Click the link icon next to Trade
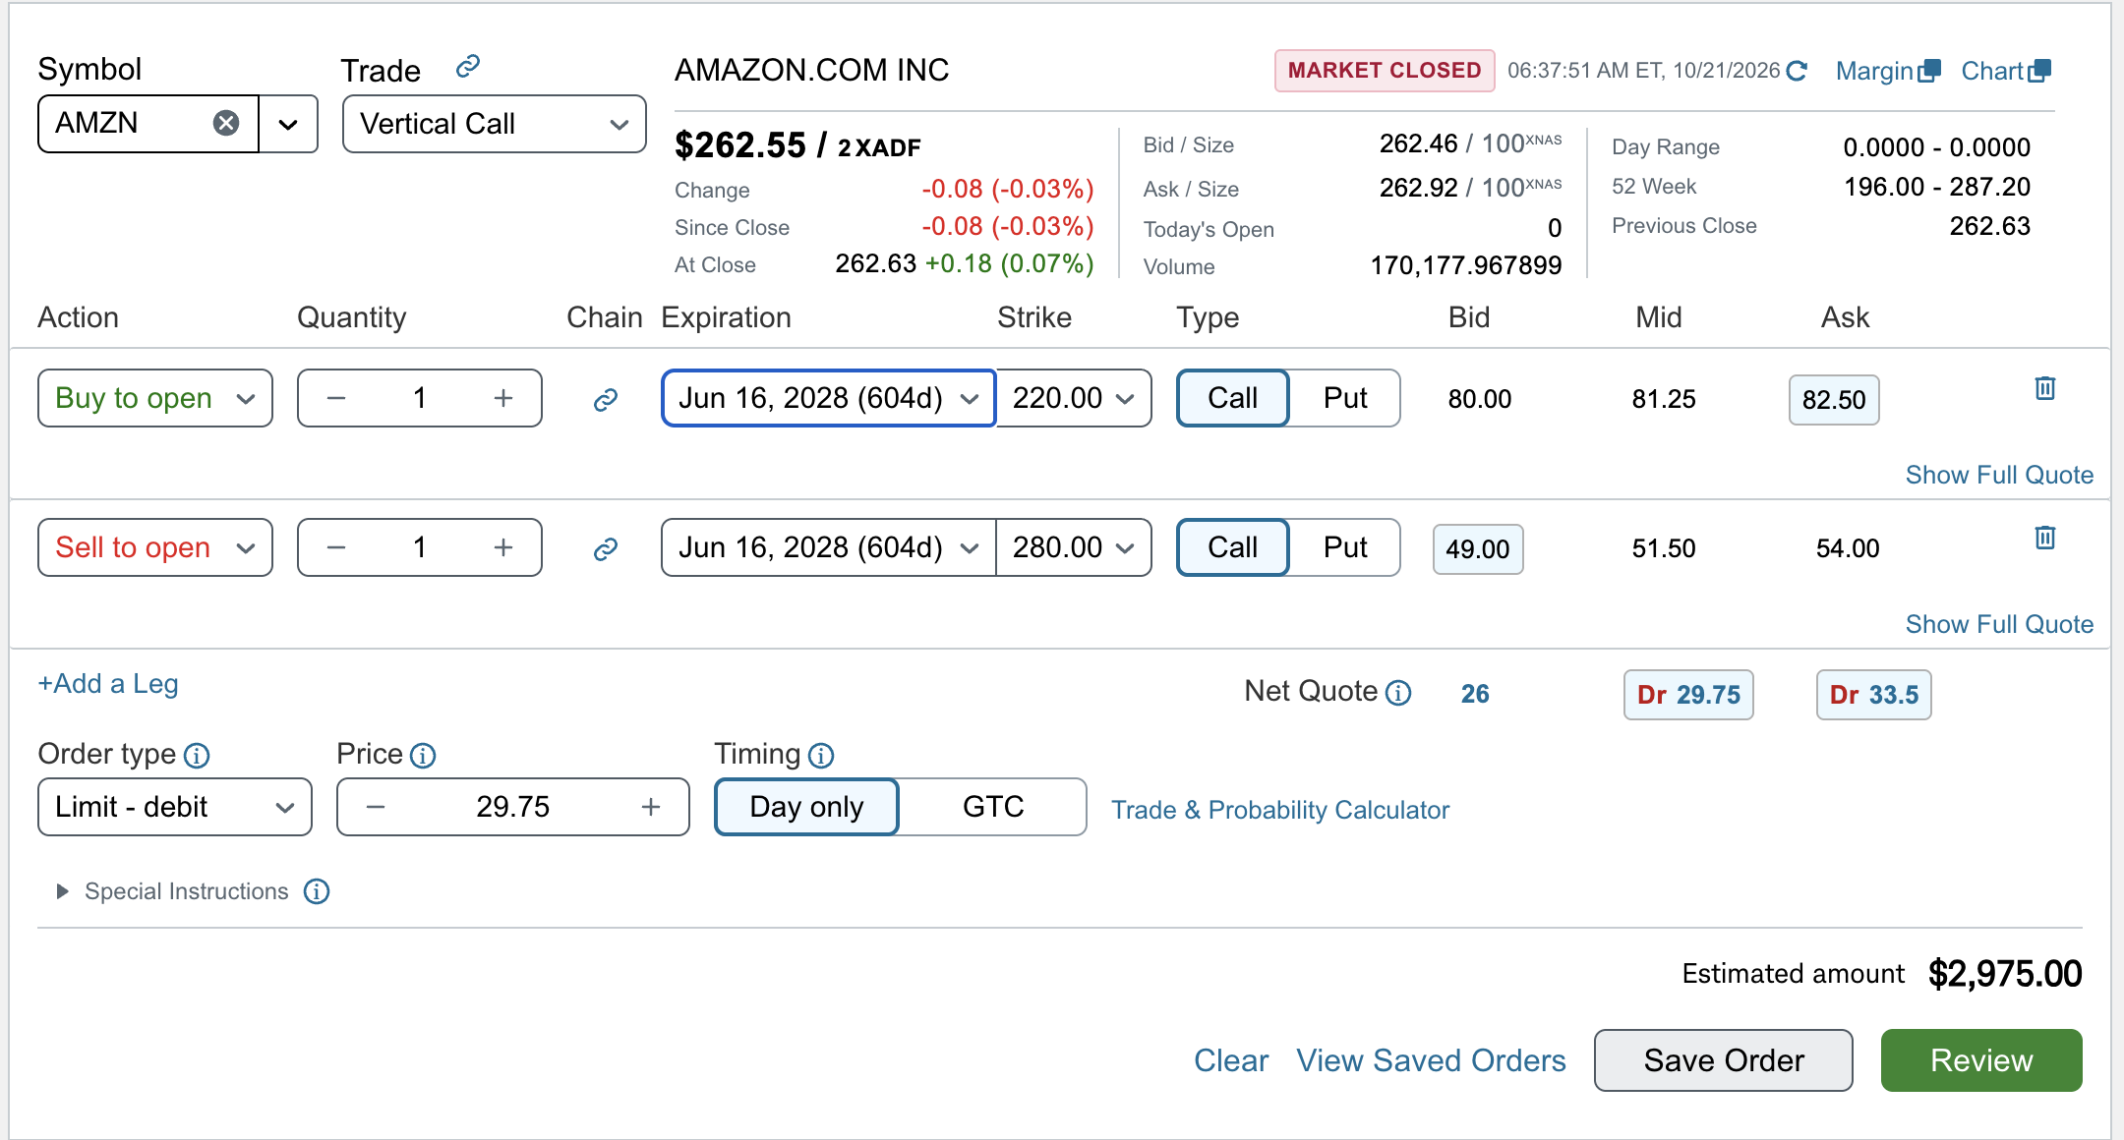The height and width of the screenshot is (1140, 2124). pos(468,66)
